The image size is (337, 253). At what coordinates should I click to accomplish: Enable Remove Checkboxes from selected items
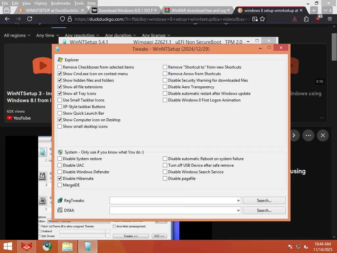[60, 67]
